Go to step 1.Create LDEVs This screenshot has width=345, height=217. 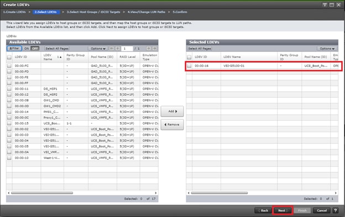point(14,12)
